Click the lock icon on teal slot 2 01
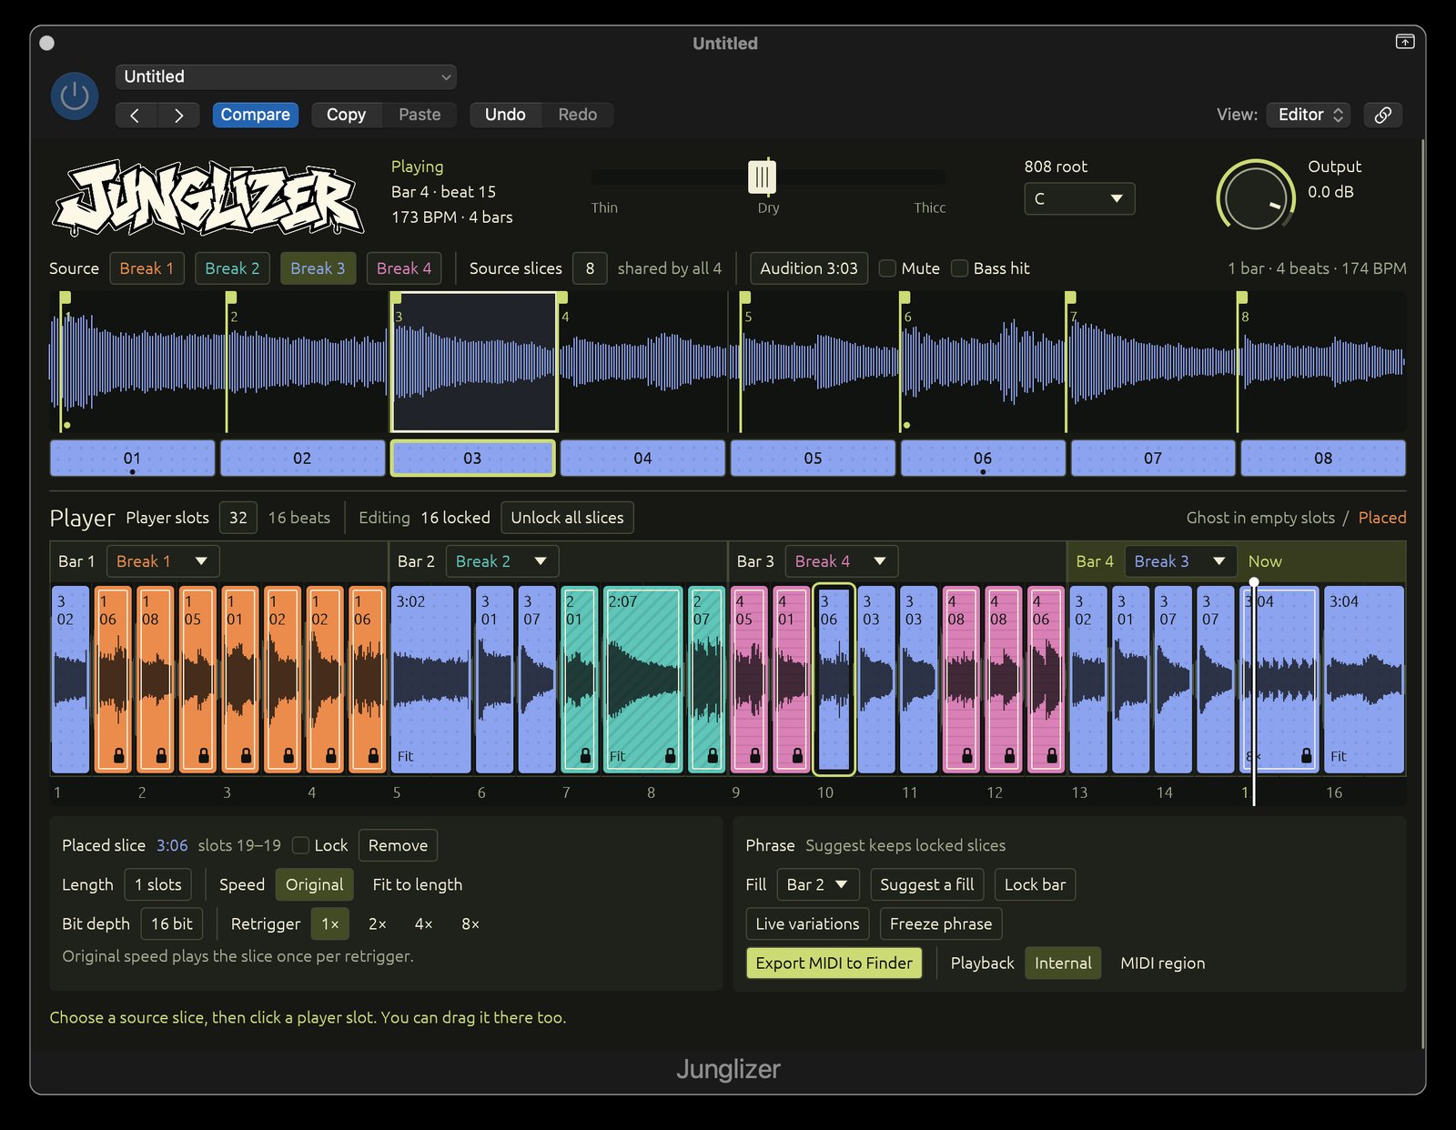The width and height of the screenshot is (1456, 1130). click(x=585, y=755)
